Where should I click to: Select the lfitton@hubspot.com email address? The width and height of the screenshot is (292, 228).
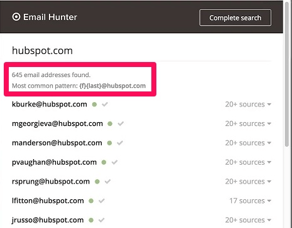(48, 200)
